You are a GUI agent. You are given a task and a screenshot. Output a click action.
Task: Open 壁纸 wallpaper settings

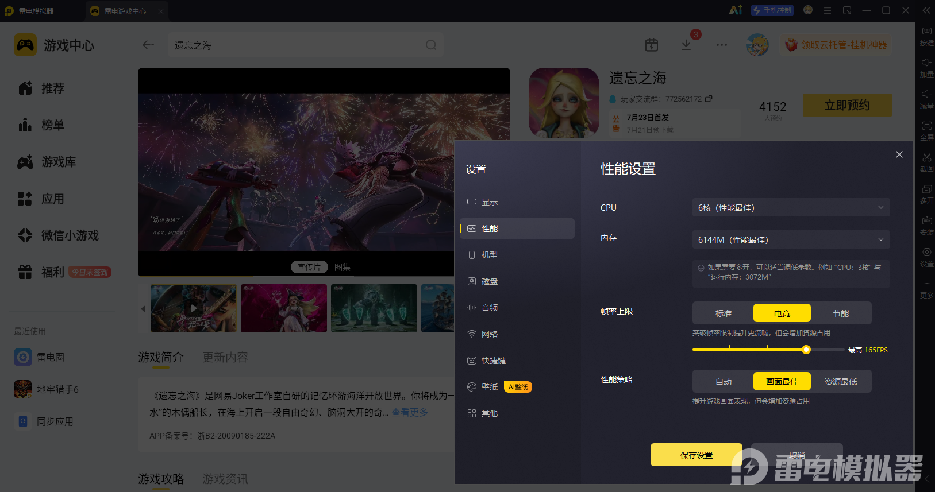tap(517, 387)
